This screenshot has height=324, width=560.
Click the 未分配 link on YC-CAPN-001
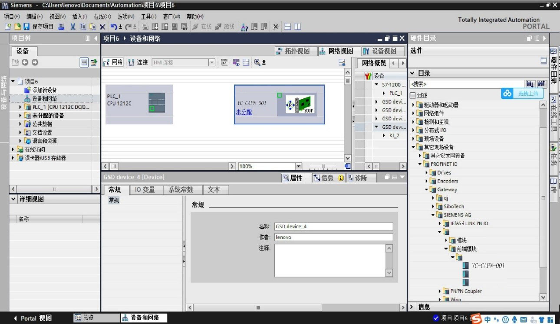(x=244, y=112)
